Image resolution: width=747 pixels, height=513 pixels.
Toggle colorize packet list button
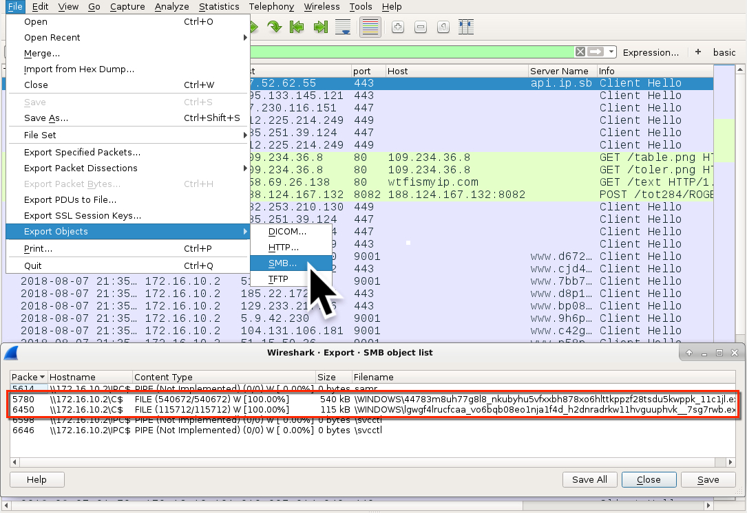point(370,27)
